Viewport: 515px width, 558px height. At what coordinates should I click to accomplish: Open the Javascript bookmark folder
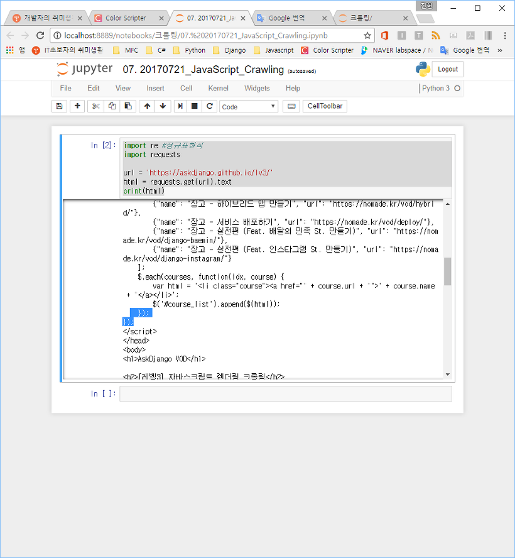273,50
